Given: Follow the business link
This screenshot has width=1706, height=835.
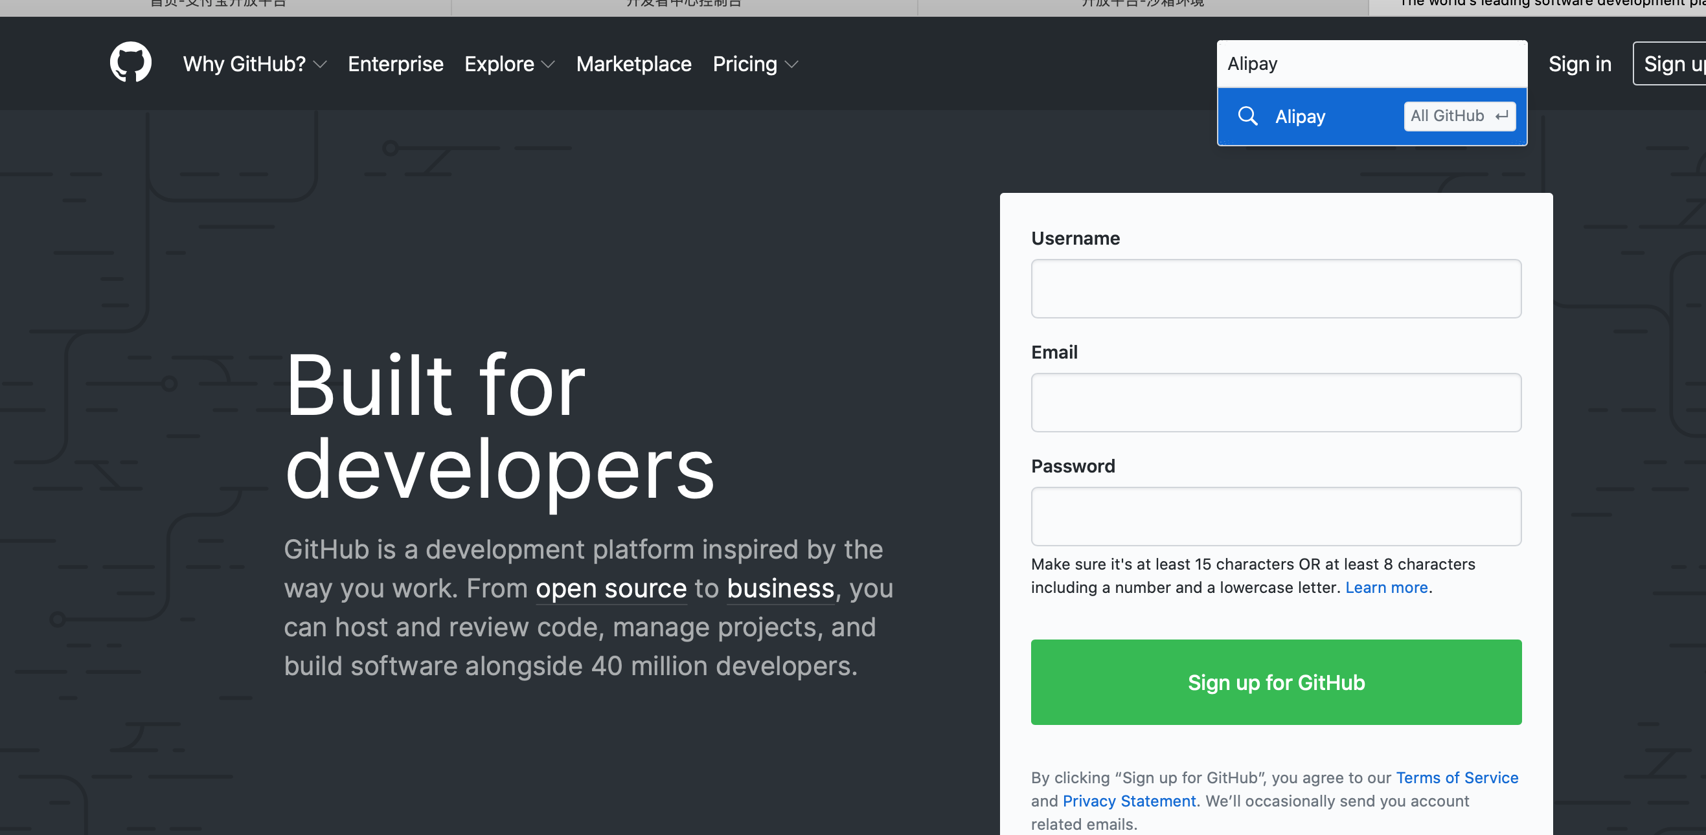Looking at the screenshot, I should click(x=780, y=588).
